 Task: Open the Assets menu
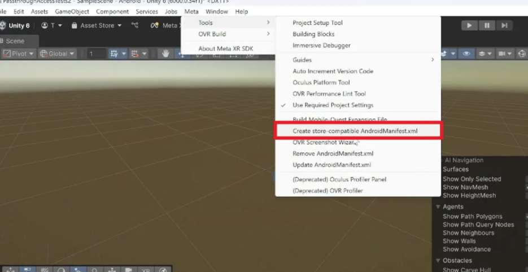pos(40,11)
